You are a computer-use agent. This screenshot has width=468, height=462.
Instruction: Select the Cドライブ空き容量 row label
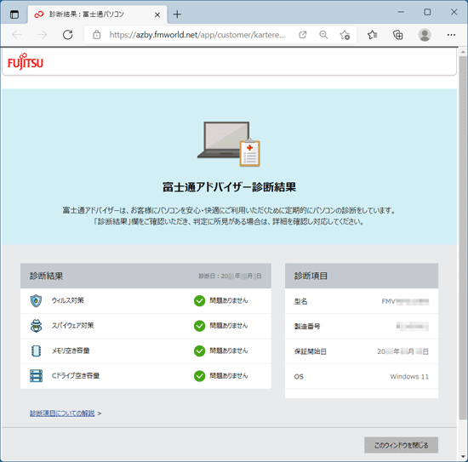76,375
